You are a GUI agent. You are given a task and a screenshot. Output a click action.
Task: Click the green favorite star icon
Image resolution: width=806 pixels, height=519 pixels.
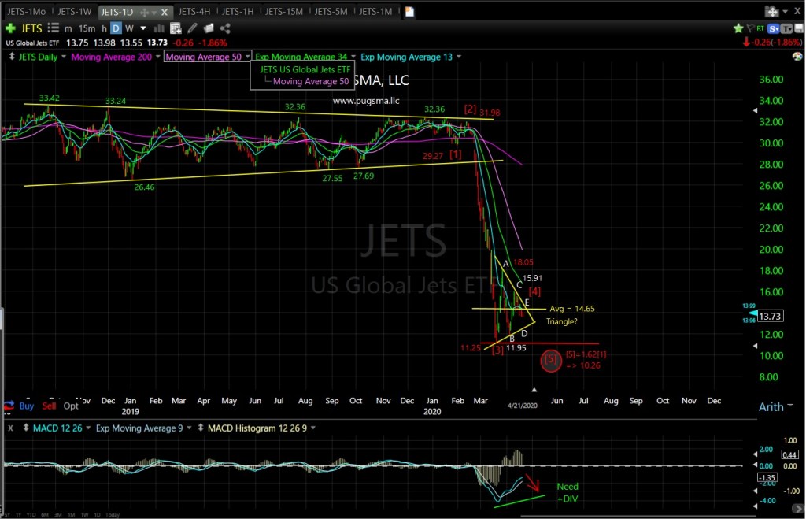(738, 28)
